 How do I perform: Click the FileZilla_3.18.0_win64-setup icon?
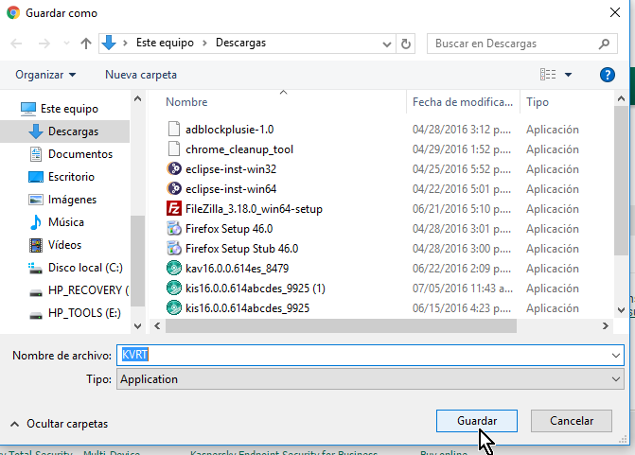pos(174,208)
